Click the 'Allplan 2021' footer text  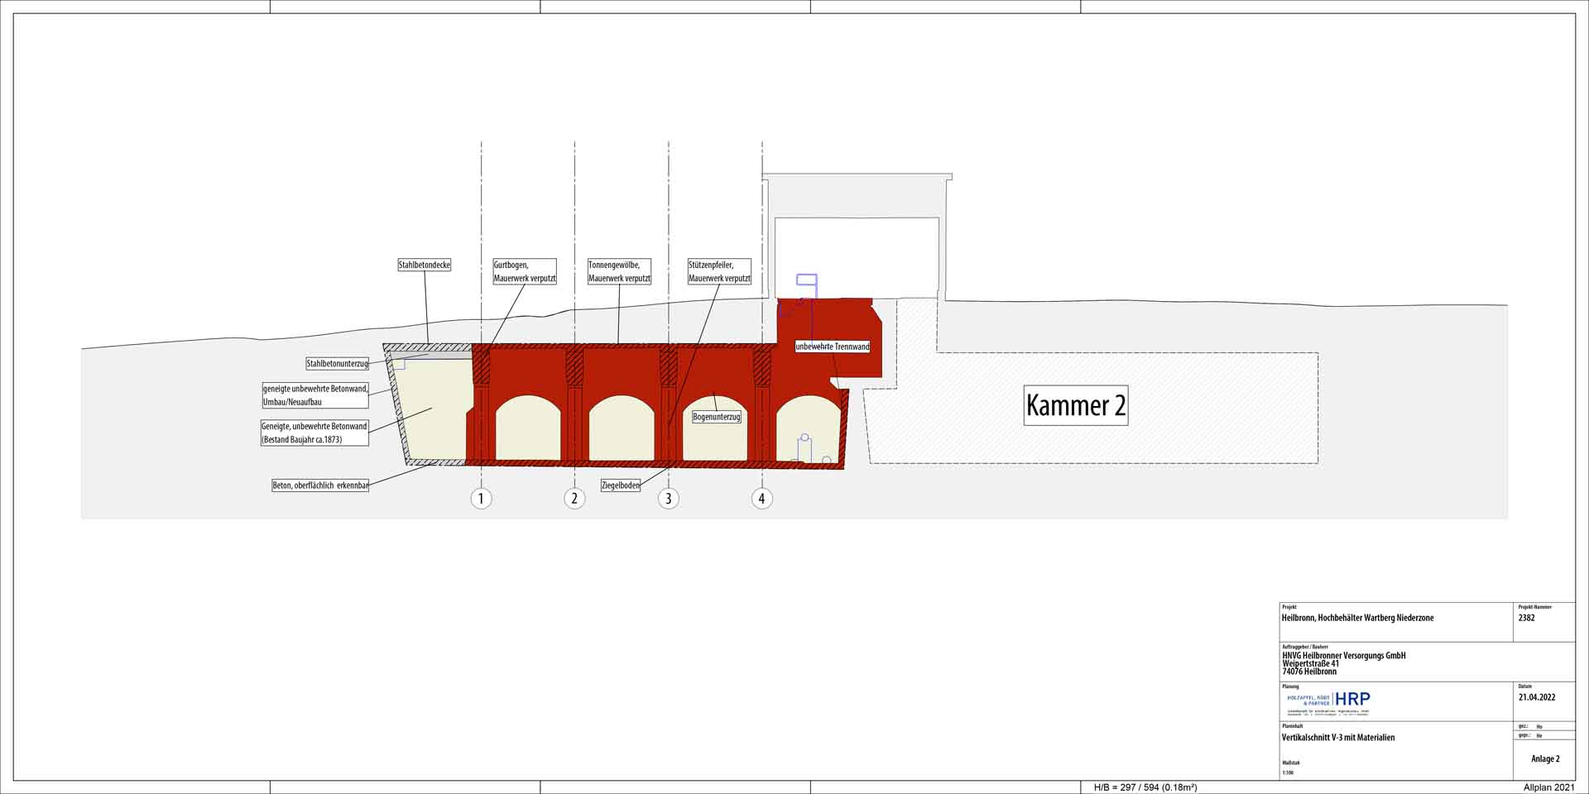(1549, 787)
